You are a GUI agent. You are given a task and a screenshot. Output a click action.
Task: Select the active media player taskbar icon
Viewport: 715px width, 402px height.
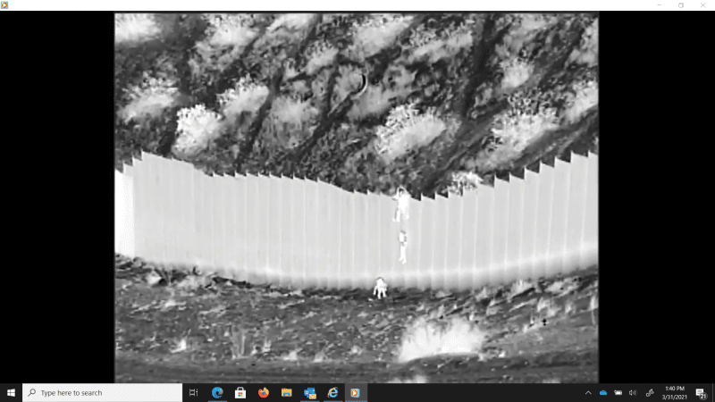356,392
